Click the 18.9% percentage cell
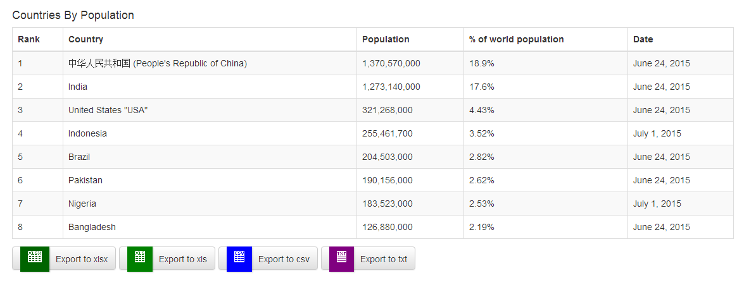 [546, 63]
